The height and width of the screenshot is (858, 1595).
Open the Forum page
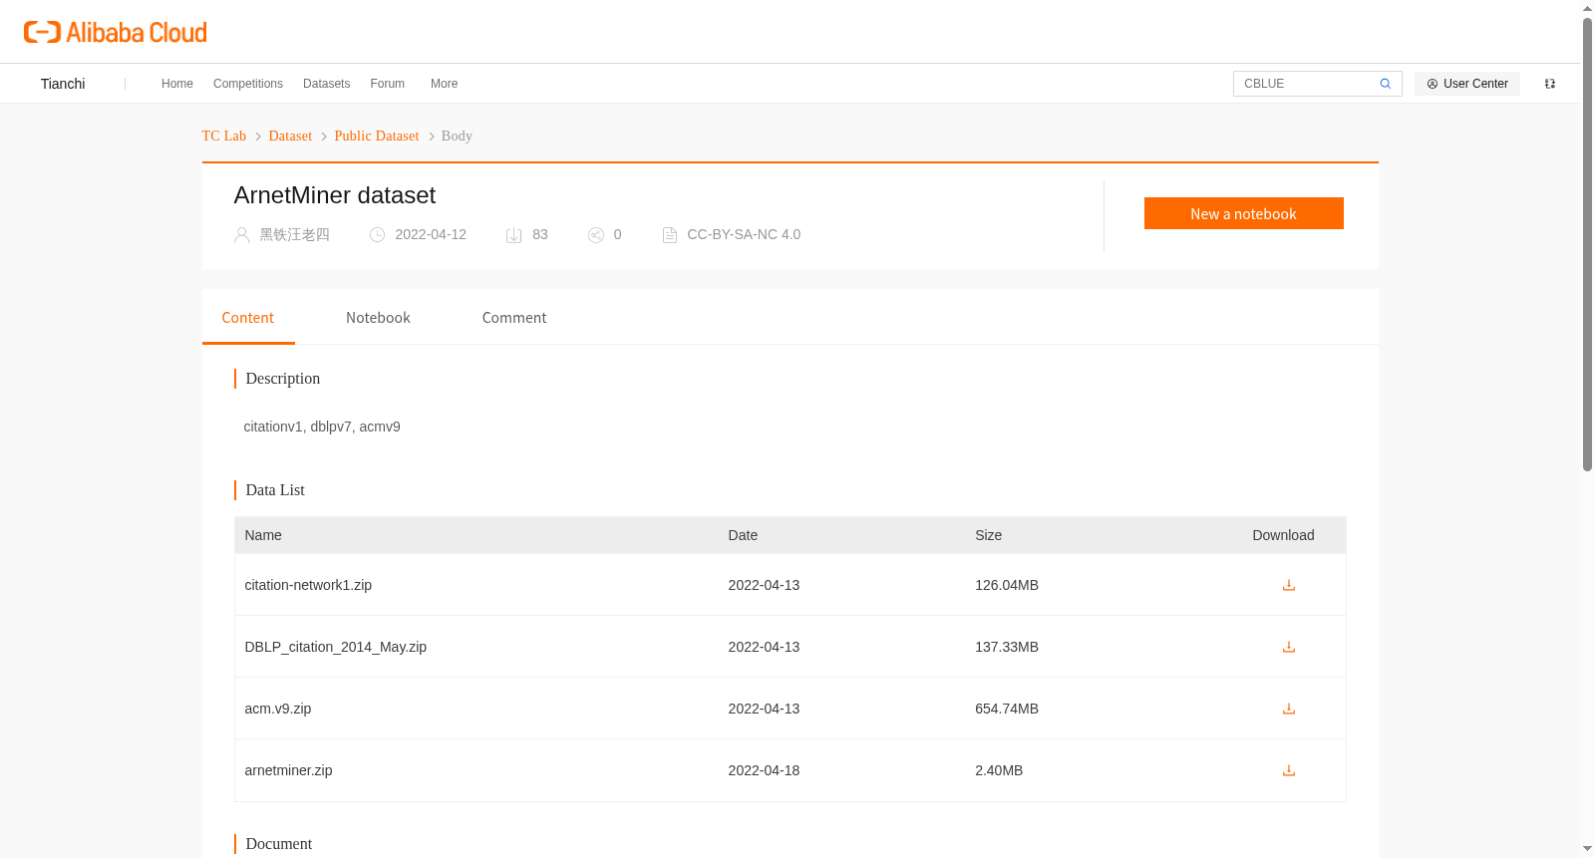pos(388,84)
